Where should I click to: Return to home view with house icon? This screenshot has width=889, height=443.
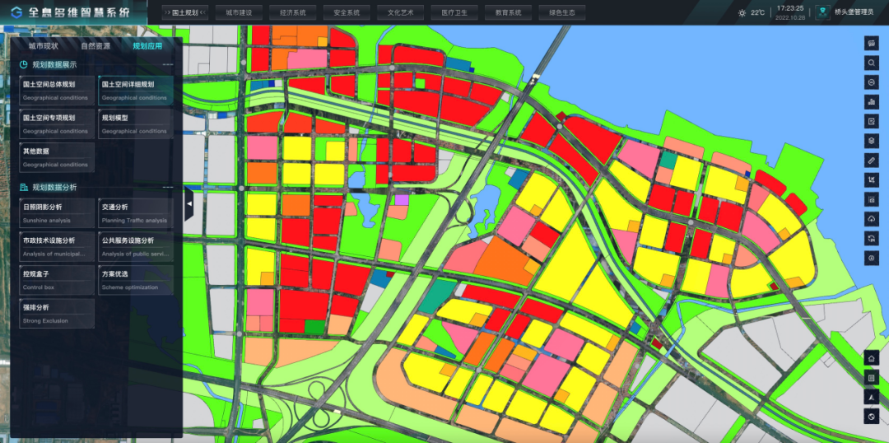872,358
